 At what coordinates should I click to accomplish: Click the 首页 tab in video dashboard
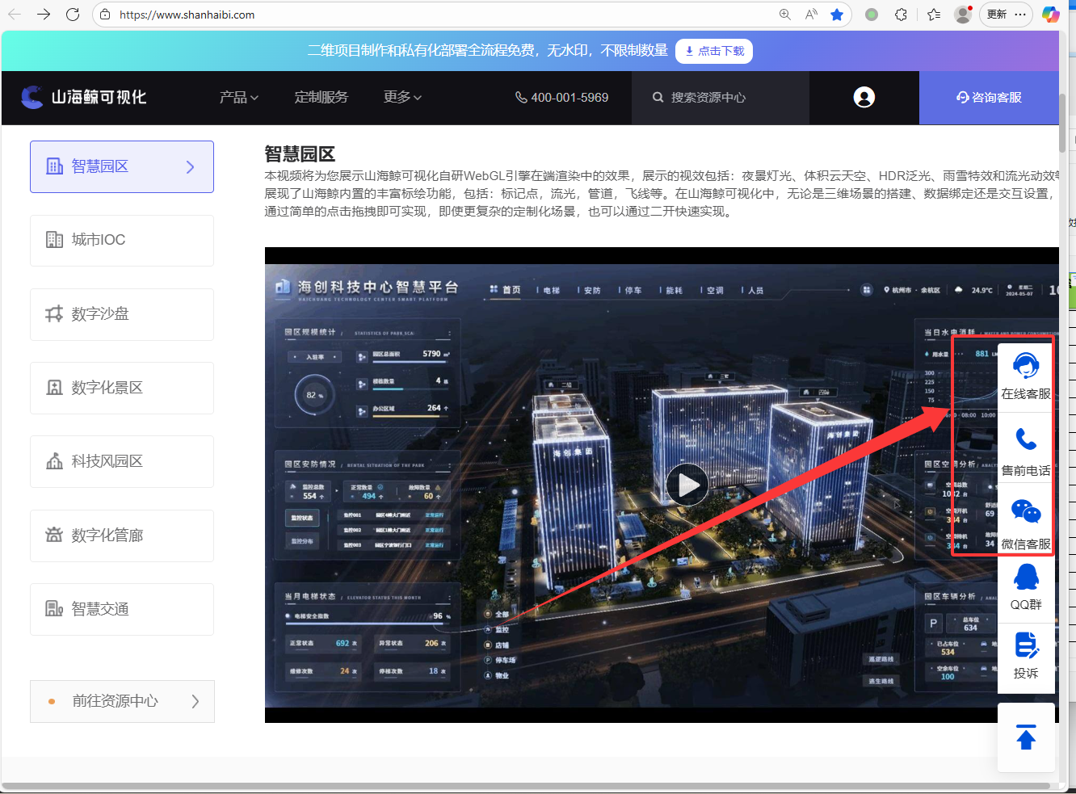[x=506, y=290]
